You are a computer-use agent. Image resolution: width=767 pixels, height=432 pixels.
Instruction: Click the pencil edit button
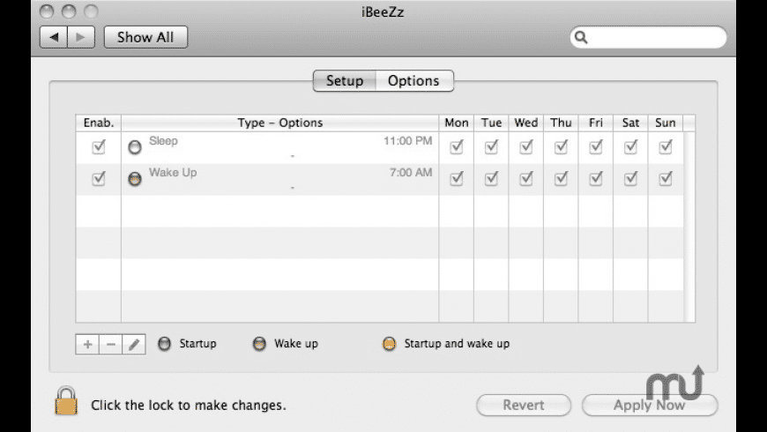click(x=133, y=345)
